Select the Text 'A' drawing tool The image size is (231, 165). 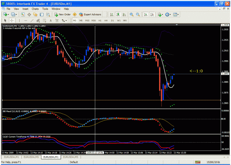click(x=51, y=21)
